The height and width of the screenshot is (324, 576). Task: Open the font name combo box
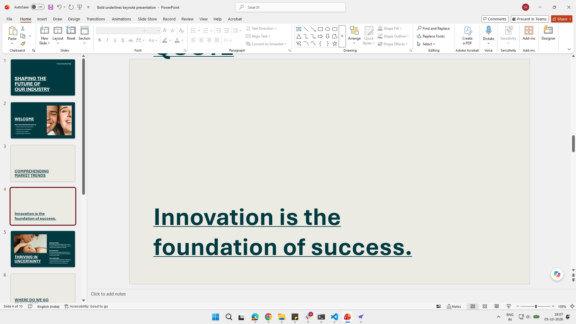pyautogui.click(x=121, y=30)
